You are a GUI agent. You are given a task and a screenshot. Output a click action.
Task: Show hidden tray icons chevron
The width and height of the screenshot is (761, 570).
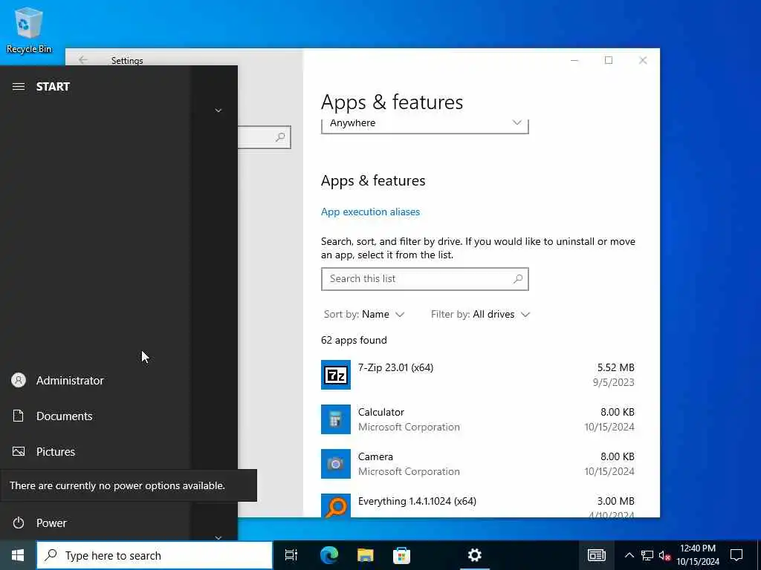pyautogui.click(x=629, y=555)
